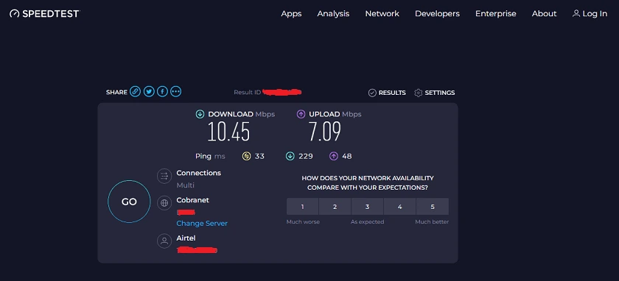Share the result on Facebook
The width and height of the screenshot is (619, 281).
click(x=162, y=92)
